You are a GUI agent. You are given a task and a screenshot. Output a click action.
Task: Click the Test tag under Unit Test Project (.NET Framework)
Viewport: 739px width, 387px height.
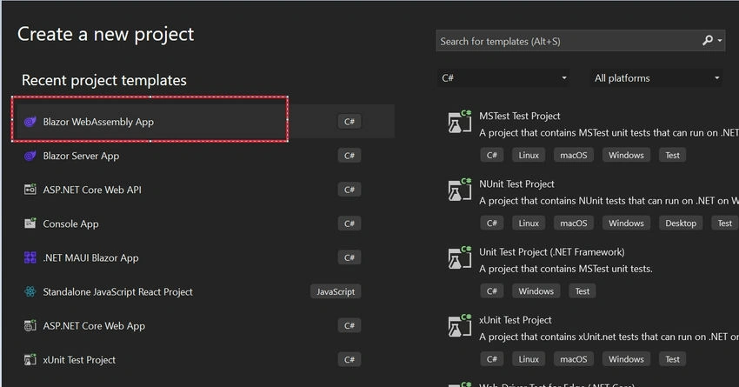pos(583,291)
